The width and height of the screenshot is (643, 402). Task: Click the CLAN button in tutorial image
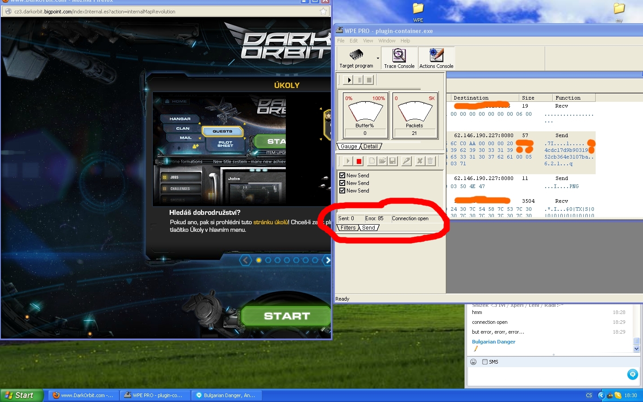[x=182, y=128]
